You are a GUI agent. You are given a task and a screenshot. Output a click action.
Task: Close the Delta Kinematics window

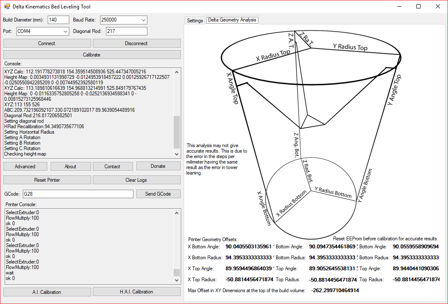[438, 6]
